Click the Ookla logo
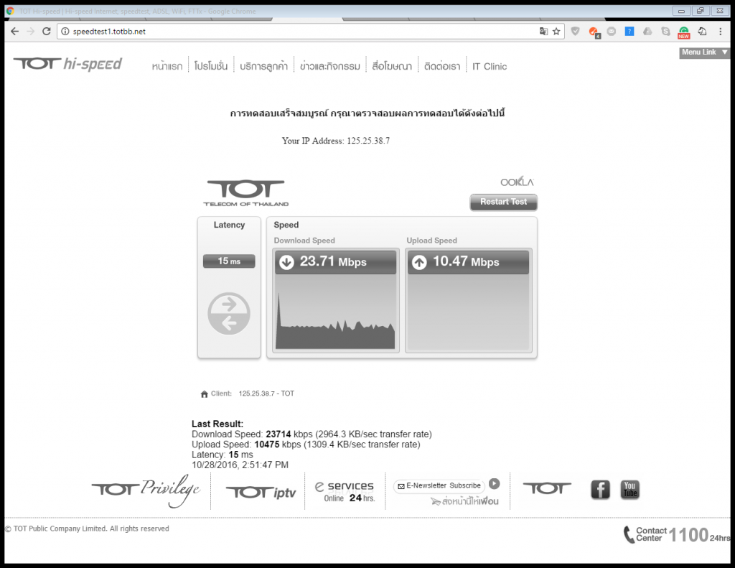 (x=517, y=182)
